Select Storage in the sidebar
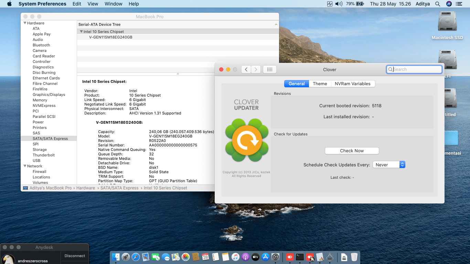Viewport: 470px width, 264px height. point(40,150)
